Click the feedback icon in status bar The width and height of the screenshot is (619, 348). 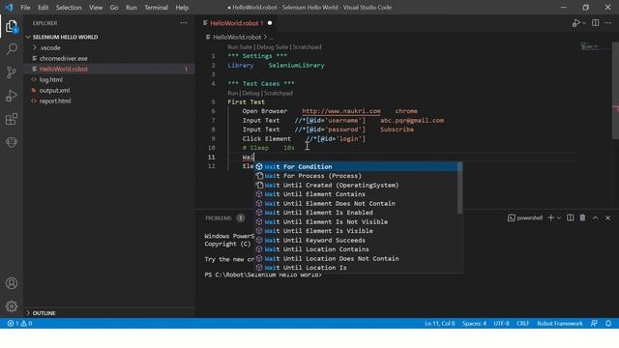[594, 324]
